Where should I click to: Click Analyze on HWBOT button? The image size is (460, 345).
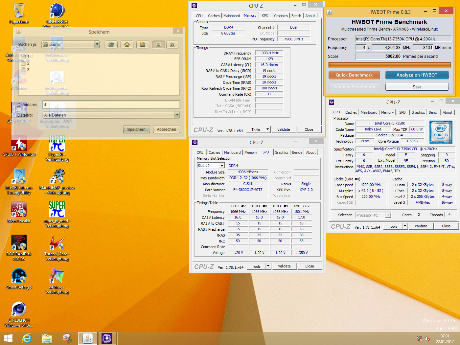click(x=417, y=75)
